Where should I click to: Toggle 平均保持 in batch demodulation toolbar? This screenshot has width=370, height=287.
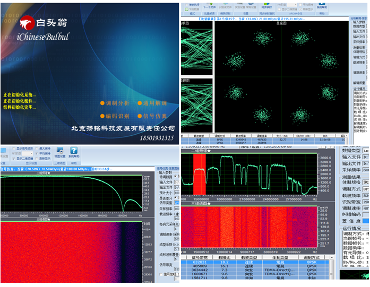pyautogui.click(x=300, y=5)
